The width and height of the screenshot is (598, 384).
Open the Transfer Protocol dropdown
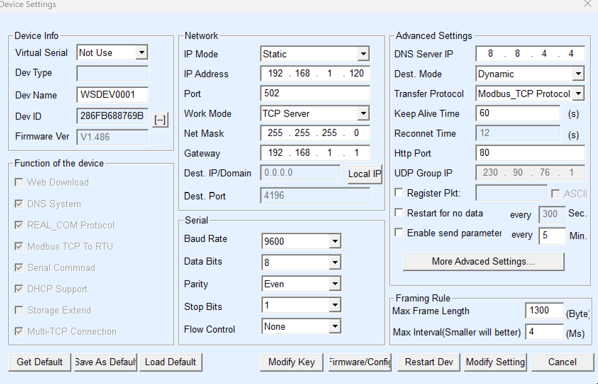point(578,94)
